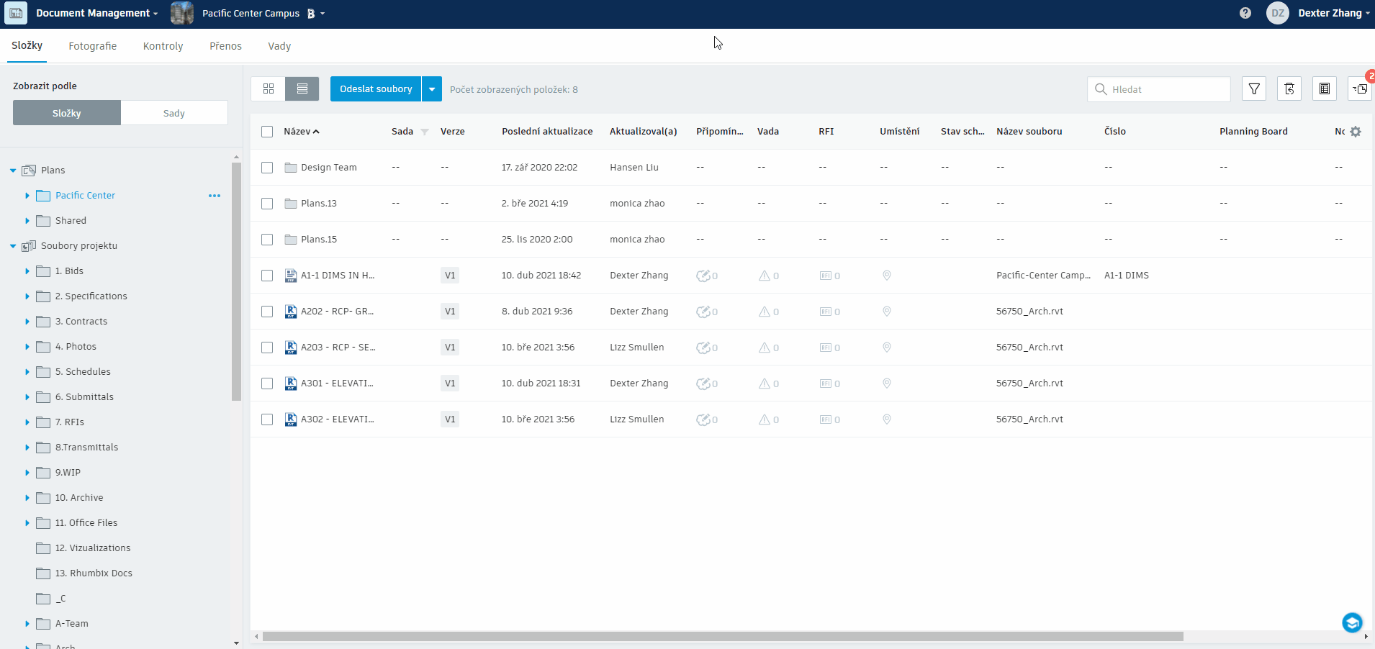
Task: Click markup icon for A1-1 DIMS row
Action: click(703, 276)
